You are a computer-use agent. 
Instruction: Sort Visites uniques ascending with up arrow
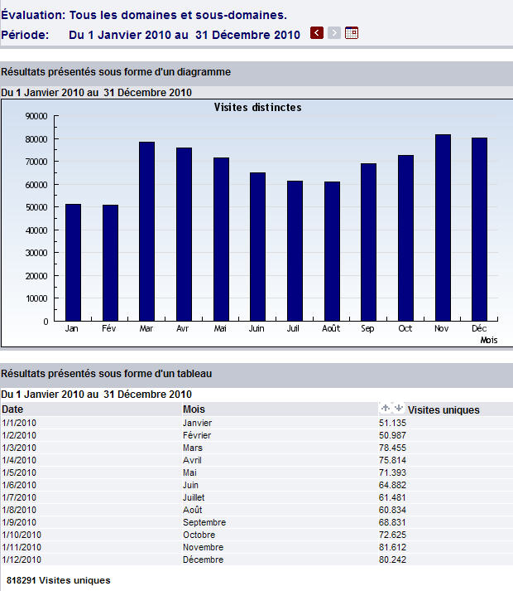pos(385,409)
